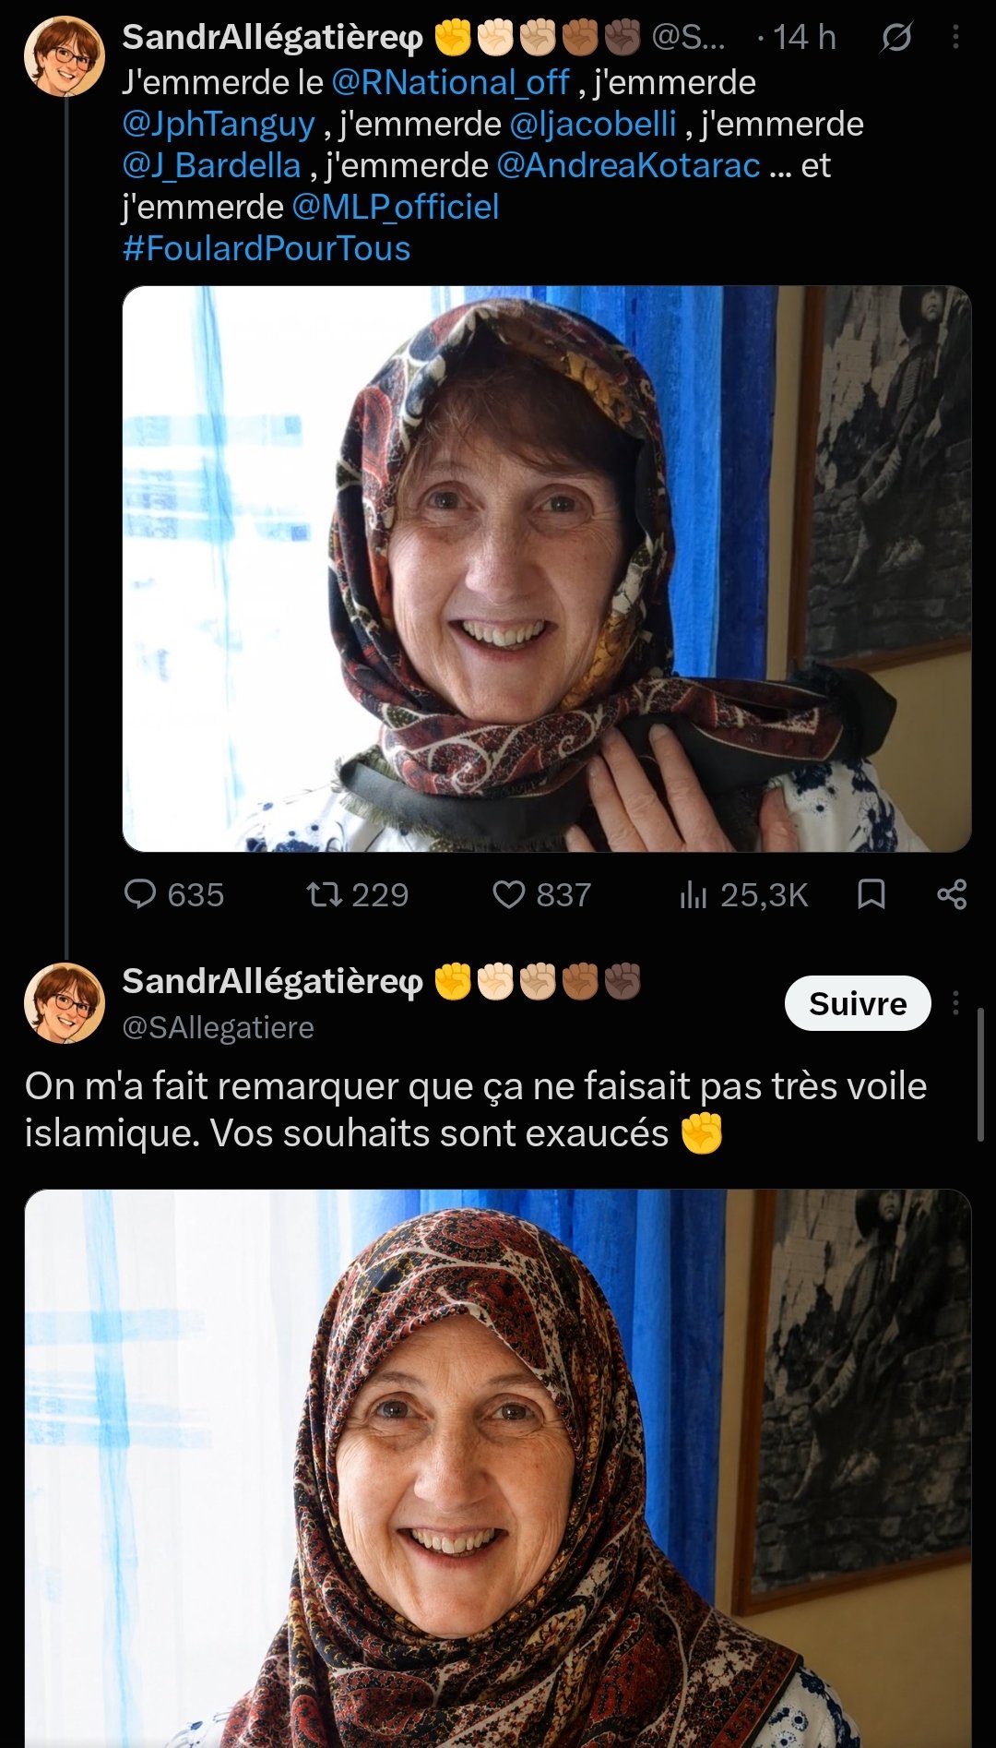Image resolution: width=996 pixels, height=1748 pixels.
Task: Open the @SAllegatiere handle in the reply
Action: 219,1027
